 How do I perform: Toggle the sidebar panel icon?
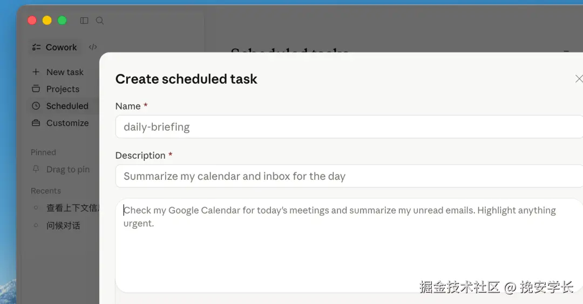tap(84, 21)
